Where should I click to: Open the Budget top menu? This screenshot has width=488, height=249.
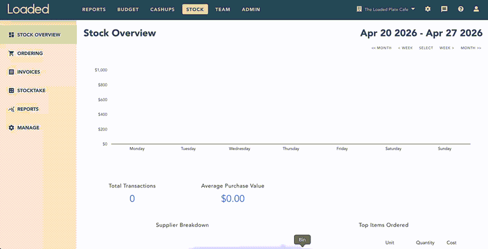point(128,9)
